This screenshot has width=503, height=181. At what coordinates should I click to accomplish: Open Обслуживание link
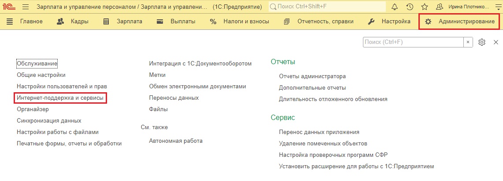tap(37, 64)
